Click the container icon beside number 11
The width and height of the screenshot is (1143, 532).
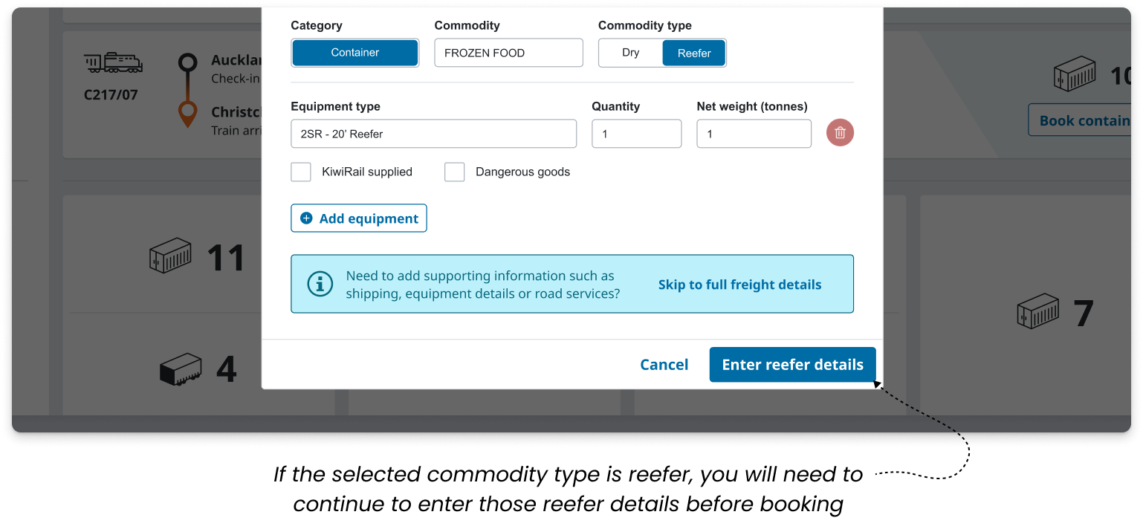tap(169, 257)
